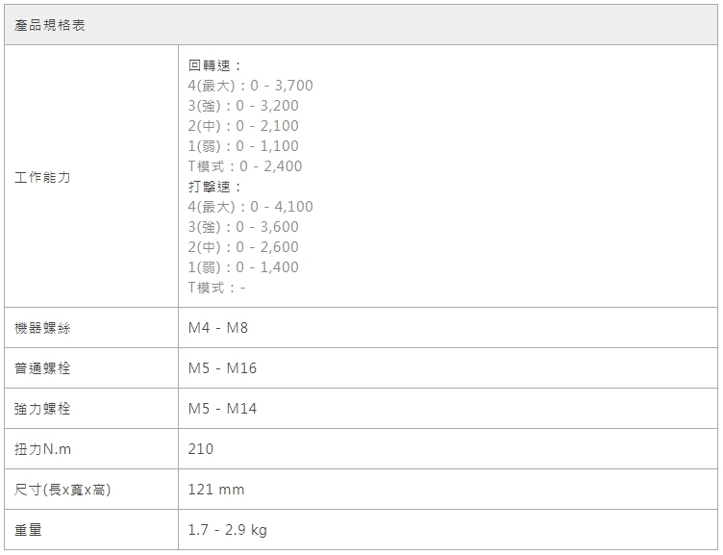The width and height of the screenshot is (723, 555).
Task: Click the 1(弱) 0 - 1,400 line
Action: (x=243, y=267)
